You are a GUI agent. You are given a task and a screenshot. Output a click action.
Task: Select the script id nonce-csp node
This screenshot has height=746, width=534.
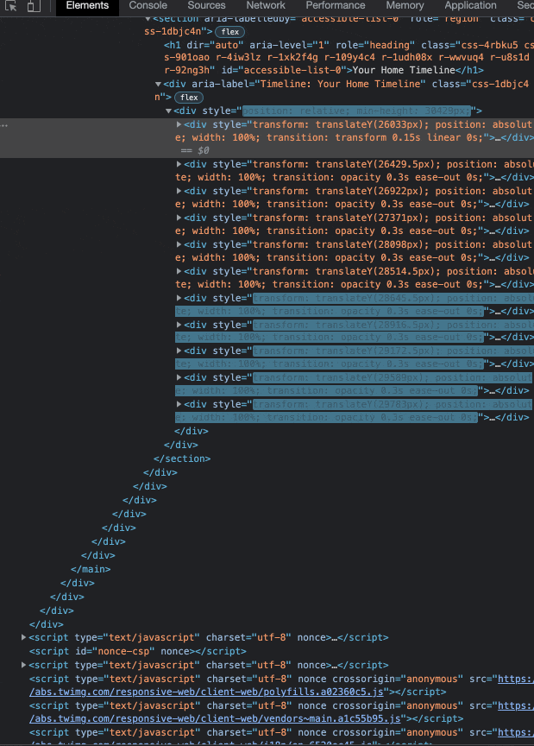click(x=138, y=651)
